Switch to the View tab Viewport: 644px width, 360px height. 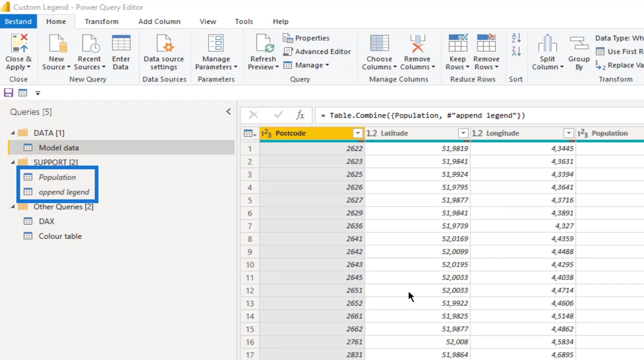tap(208, 22)
